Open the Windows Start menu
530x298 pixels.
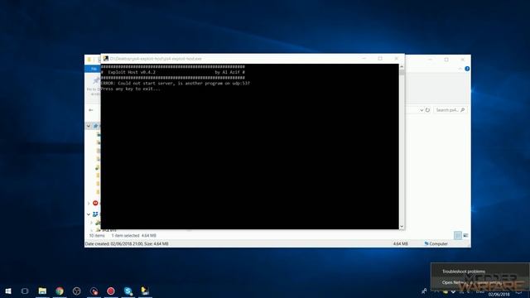click(8, 291)
